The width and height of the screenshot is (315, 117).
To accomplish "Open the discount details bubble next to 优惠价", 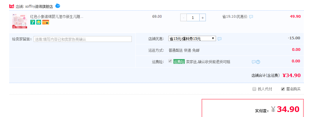I will pyautogui.click(x=251, y=17).
